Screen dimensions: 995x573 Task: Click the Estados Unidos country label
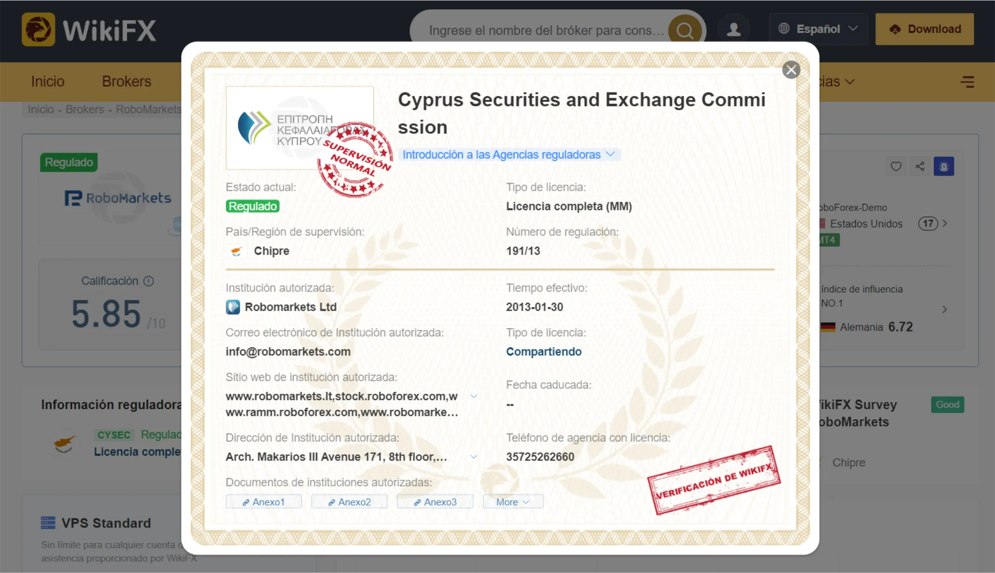(866, 224)
